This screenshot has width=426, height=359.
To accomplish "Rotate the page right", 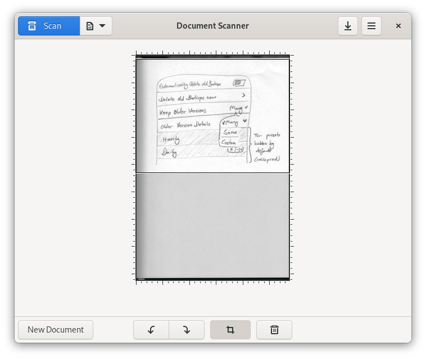I will pos(187,330).
